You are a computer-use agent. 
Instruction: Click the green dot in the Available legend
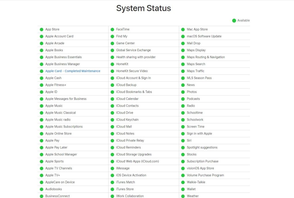click(x=234, y=21)
